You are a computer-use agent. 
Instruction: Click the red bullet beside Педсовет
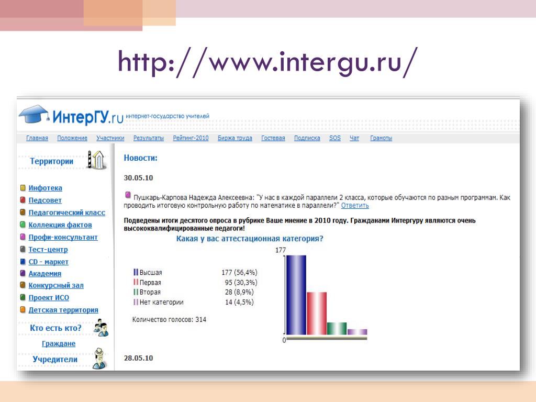[23, 200]
